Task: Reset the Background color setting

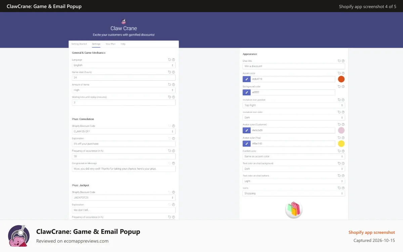Action: [339, 86]
